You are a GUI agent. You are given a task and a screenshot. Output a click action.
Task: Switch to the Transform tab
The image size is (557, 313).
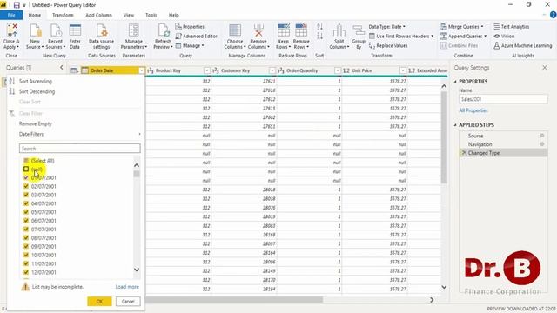[63, 15]
